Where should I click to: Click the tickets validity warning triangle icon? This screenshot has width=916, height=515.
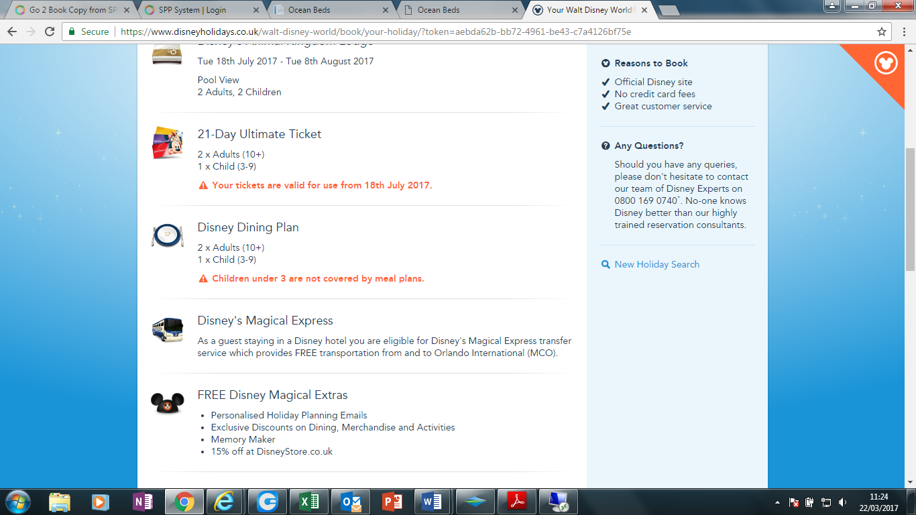point(203,185)
